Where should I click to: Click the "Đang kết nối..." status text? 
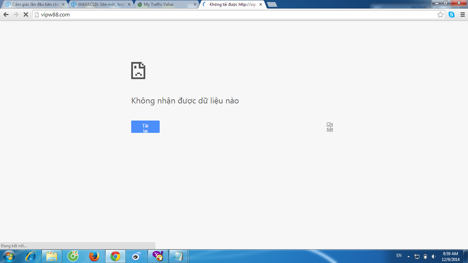(14, 246)
